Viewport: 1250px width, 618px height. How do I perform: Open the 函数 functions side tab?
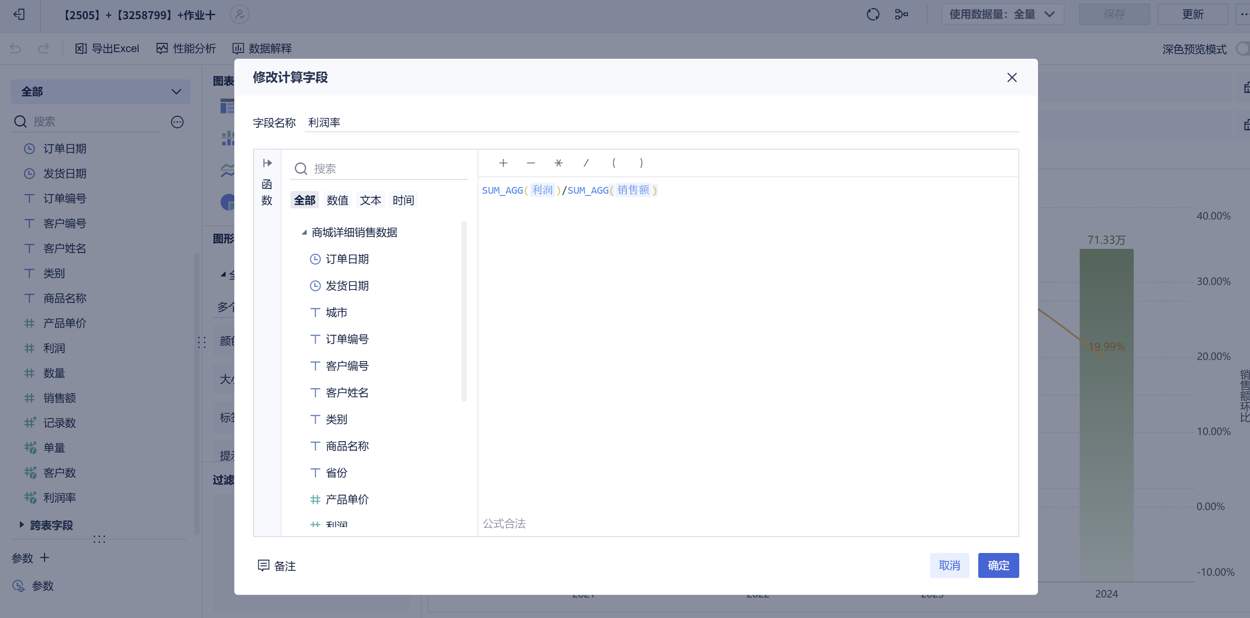[x=267, y=192]
